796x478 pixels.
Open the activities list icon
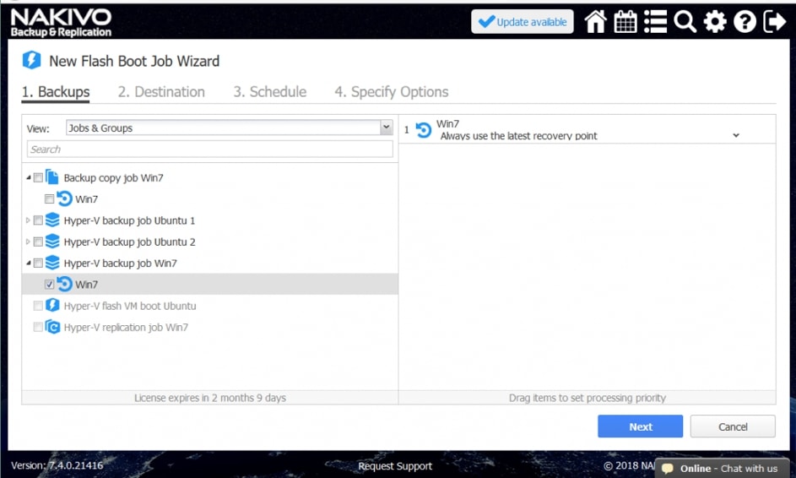coord(655,22)
